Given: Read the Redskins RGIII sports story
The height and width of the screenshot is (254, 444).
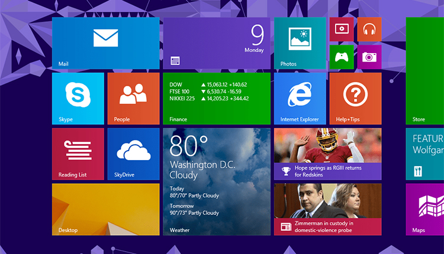Looking at the screenshot, I should (x=327, y=154).
